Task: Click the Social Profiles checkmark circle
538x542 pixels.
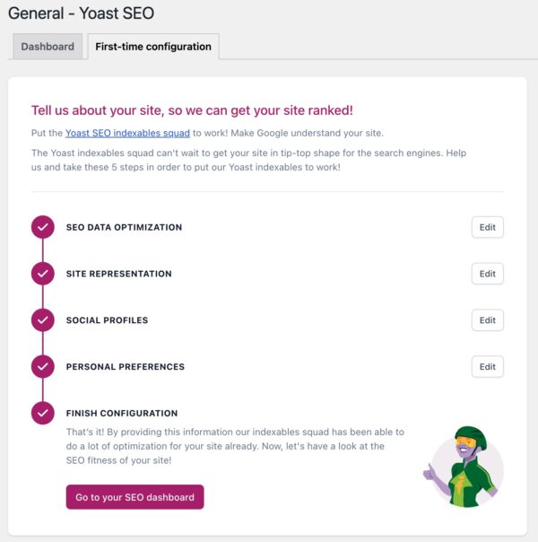Action: pos(43,320)
